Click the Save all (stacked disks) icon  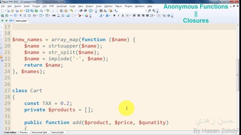point(32,11)
